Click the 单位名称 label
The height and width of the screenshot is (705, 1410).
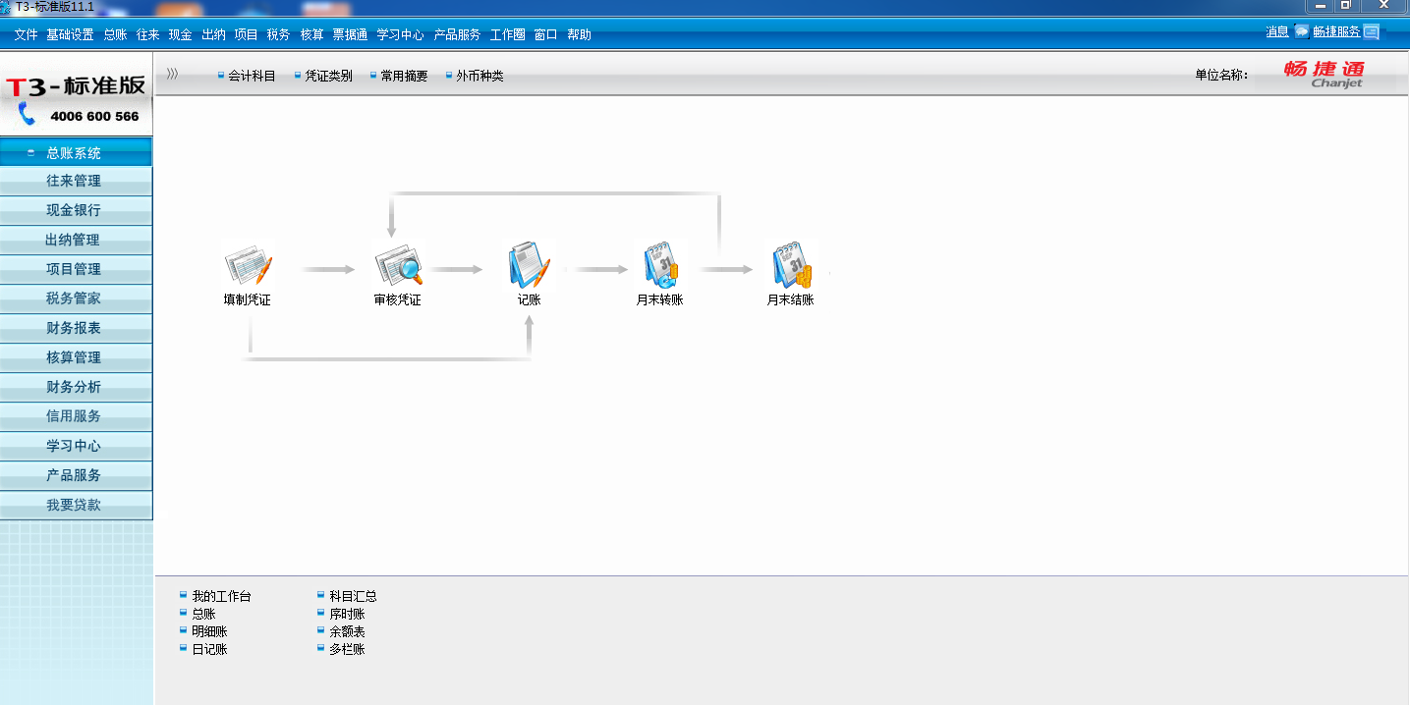(1221, 75)
